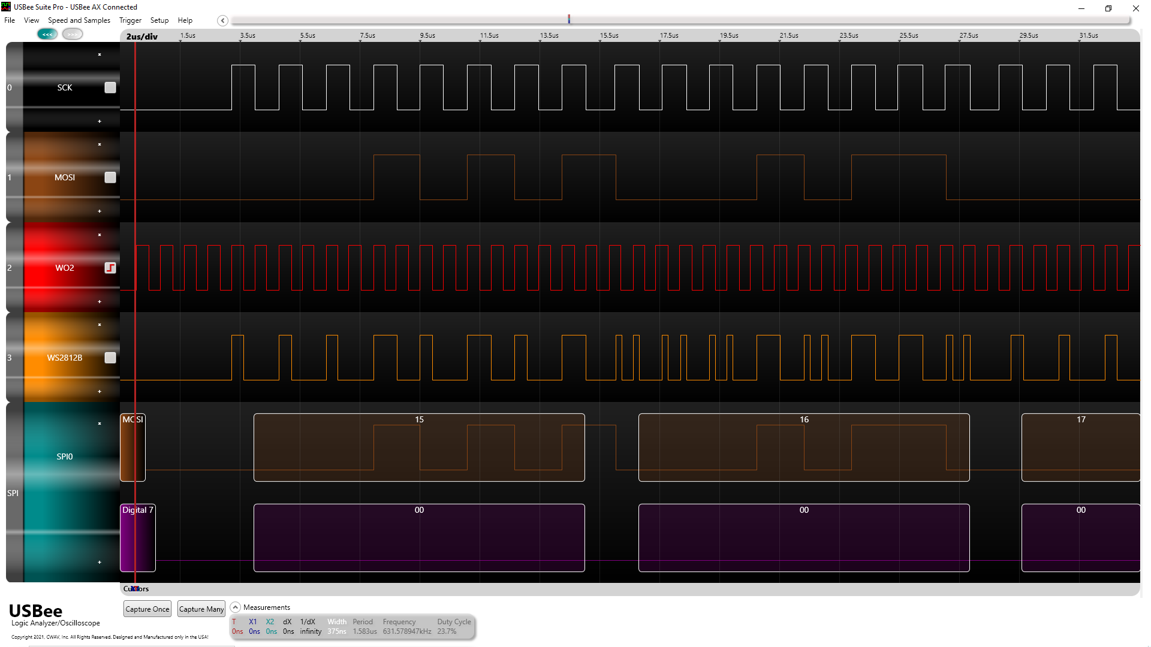Image resolution: width=1151 pixels, height=647 pixels.
Task: Open the File menu
Action: pos(10,20)
